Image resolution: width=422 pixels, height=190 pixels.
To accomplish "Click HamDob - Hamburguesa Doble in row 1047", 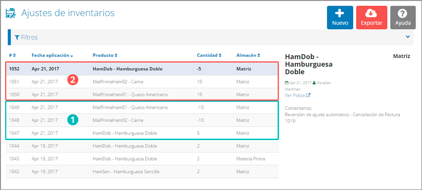I will tap(125, 133).
